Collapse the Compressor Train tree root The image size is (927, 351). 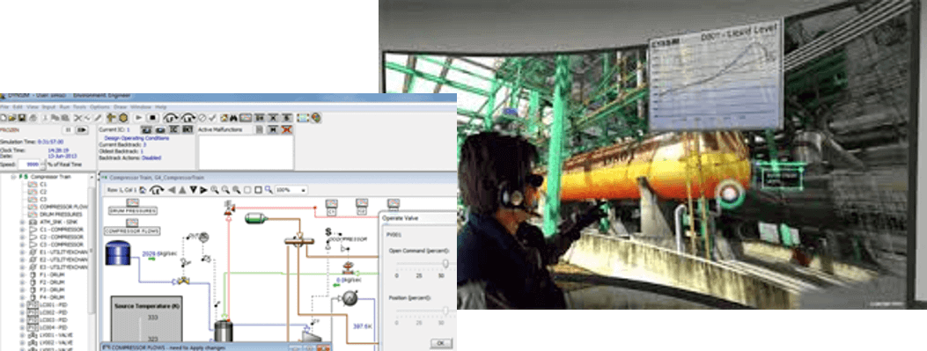point(12,177)
